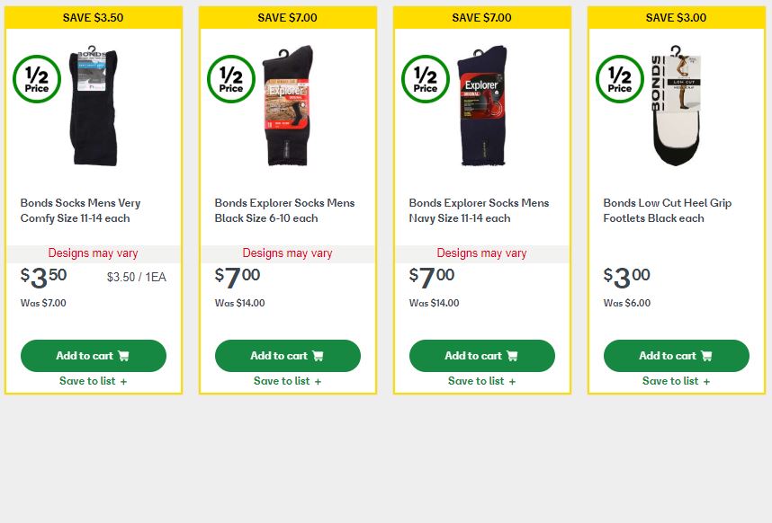Click the SAVE $7.00 banner on Explorer Black
Image resolution: width=772 pixels, height=523 pixels.
point(287,16)
